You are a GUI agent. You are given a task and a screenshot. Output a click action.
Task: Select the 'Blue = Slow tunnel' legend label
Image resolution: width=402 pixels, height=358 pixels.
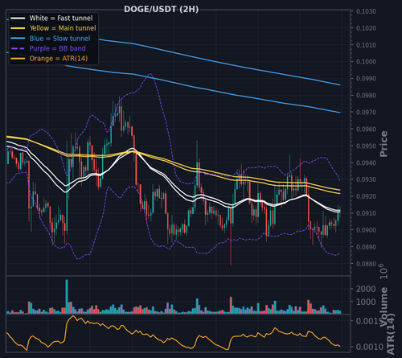pyautogui.click(x=59, y=39)
